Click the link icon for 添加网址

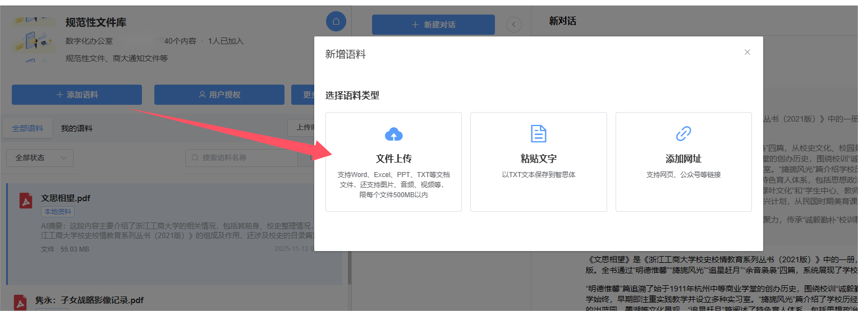683,134
